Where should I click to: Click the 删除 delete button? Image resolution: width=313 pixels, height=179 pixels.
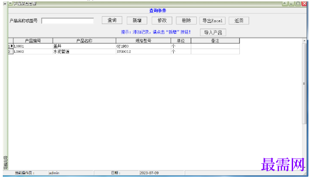[x=186, y=20]
